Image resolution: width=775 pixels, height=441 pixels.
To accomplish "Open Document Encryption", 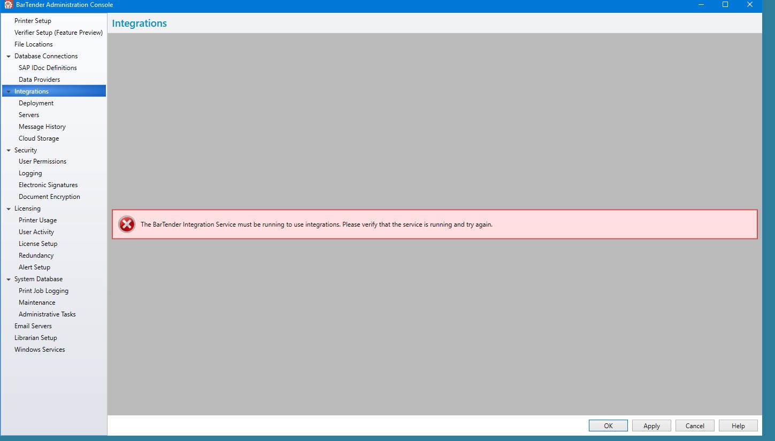I will coord(49,197).
